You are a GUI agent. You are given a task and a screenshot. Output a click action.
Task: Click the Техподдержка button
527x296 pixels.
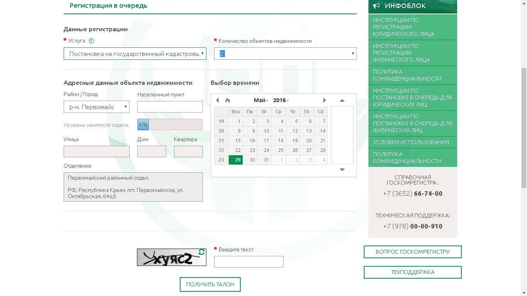point(413,272)
